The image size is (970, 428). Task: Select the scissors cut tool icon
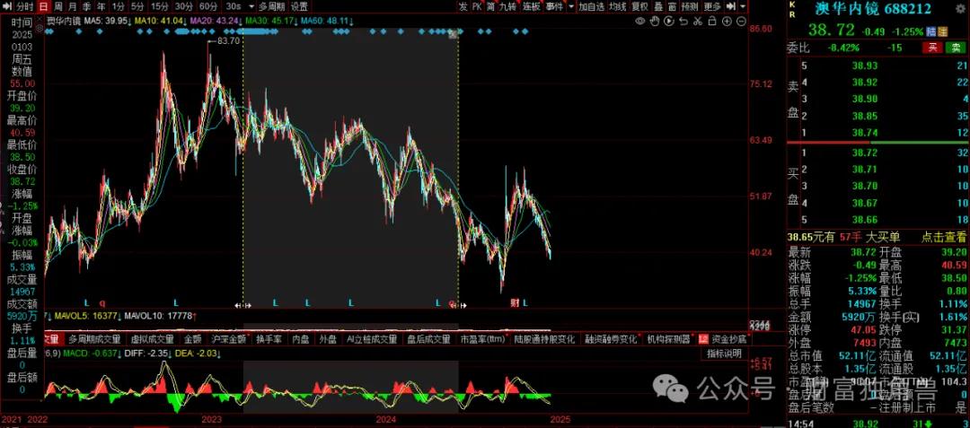(x=697, y=21)
